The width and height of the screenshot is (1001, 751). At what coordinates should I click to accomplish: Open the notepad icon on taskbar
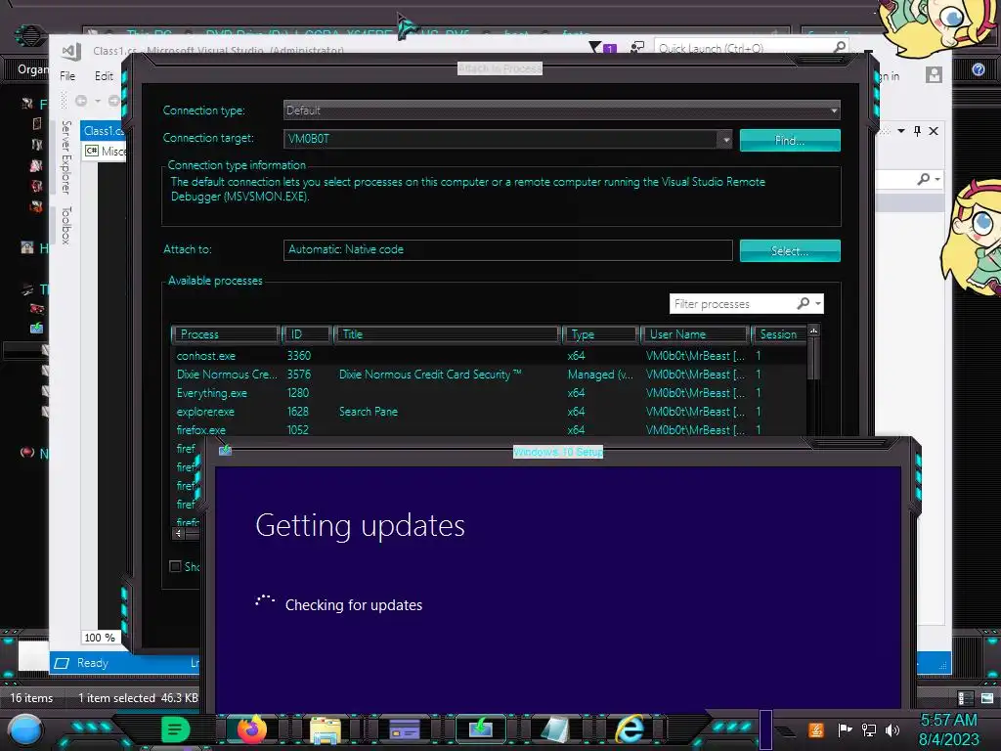click(x=554, y=729)
